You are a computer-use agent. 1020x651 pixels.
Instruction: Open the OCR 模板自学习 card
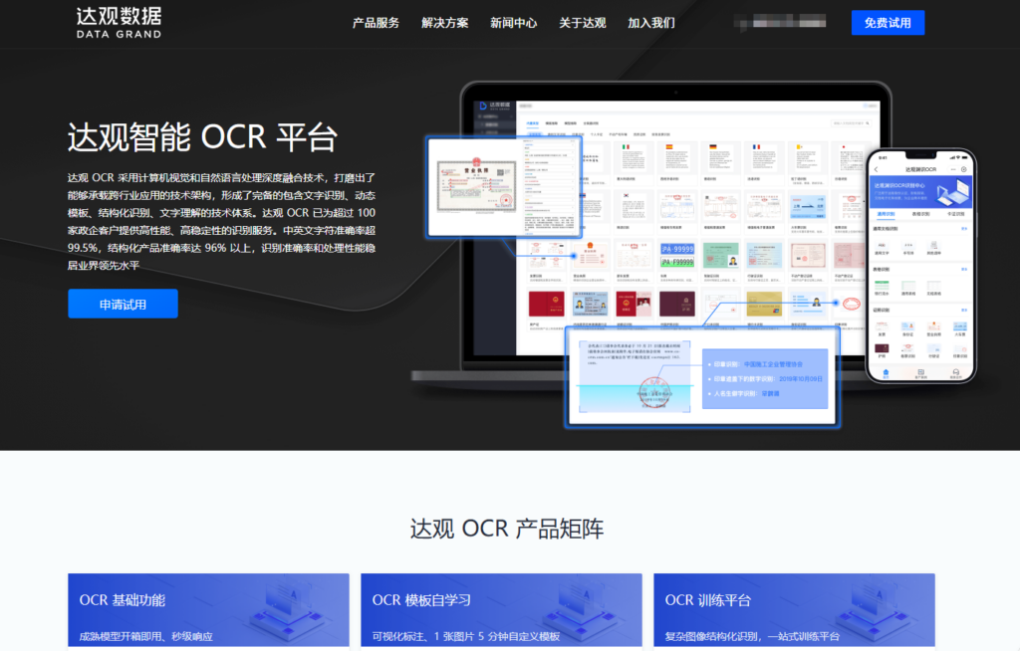click(501, 610)
